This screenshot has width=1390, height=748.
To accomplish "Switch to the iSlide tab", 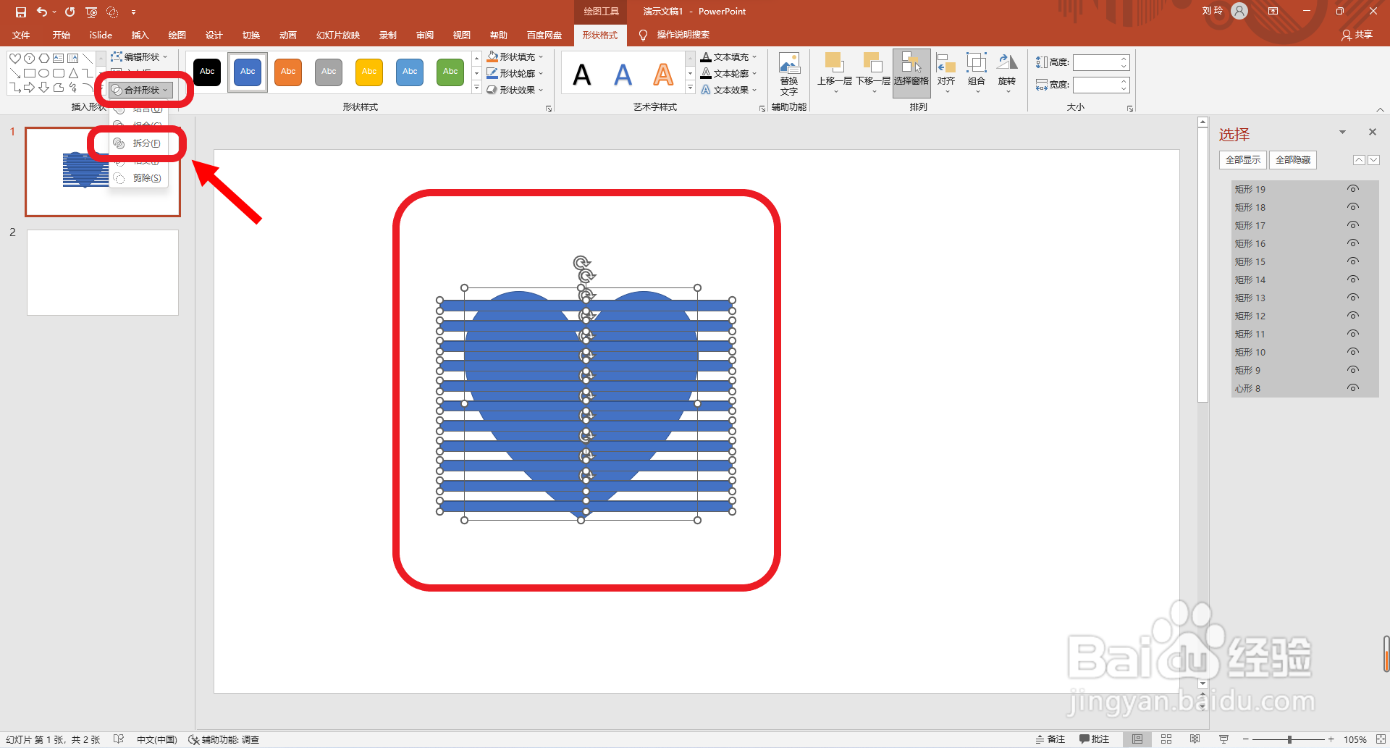I will point(101,35).
